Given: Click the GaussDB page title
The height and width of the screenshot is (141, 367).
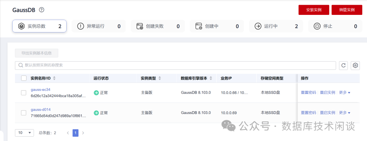Looking at the screenshot, I should [x=24, y=10].
